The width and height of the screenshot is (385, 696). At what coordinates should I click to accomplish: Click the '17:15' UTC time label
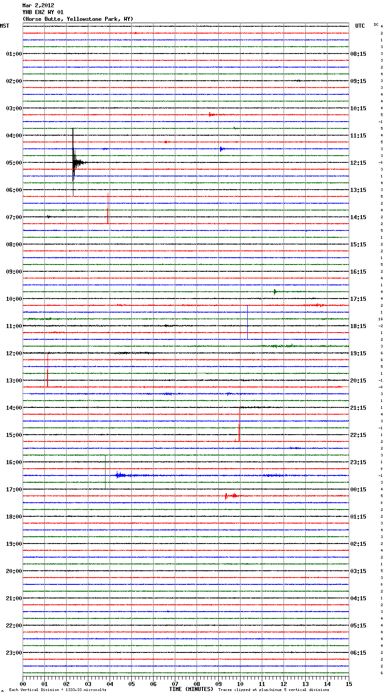click(358, 299)
